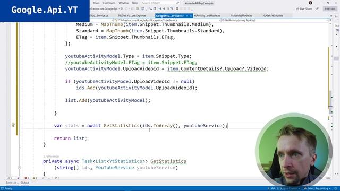
Task: Switch to the NuGet: Yt...ure.Explode tab
Action: (x=132, y=15)
